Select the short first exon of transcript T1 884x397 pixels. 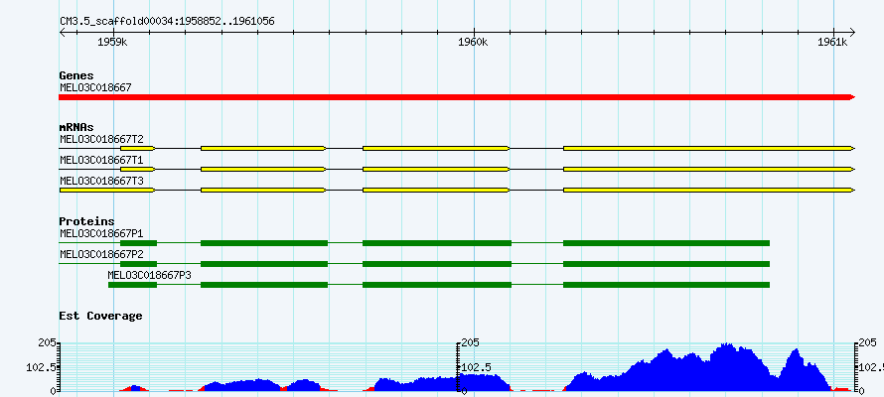tap(137, 169)
